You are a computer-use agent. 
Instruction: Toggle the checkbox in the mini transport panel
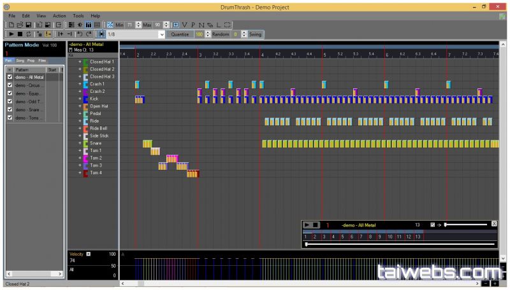pos(433,224)
